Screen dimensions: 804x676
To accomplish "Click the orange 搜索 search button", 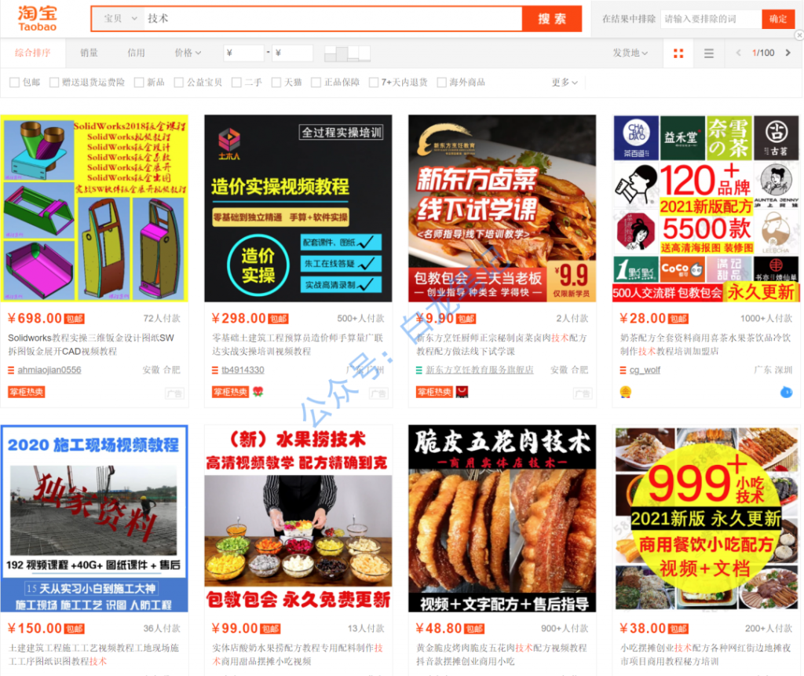I will coord(552,19).
